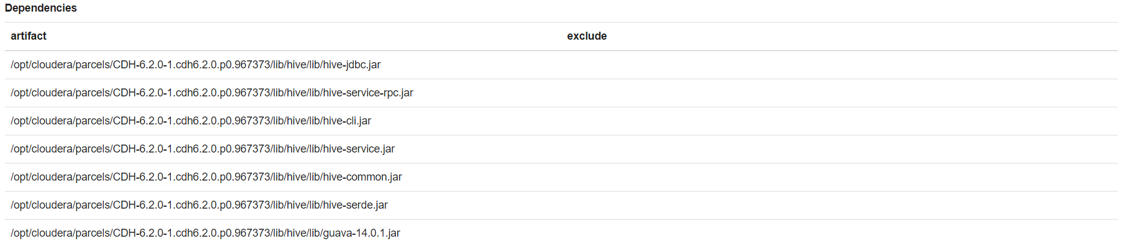Click /opt/cloudera prefix in the guava row
Screen dimensions: 1130x244
coord(41,233)
